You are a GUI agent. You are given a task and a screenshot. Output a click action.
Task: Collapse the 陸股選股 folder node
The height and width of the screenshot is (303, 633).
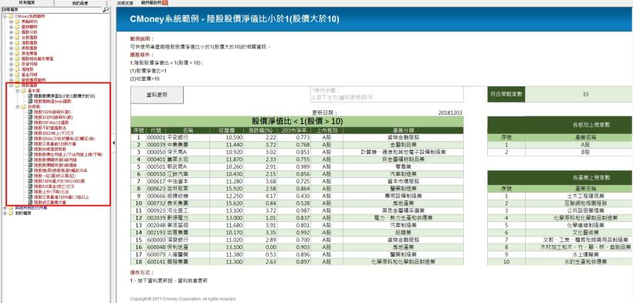point(11,85)
